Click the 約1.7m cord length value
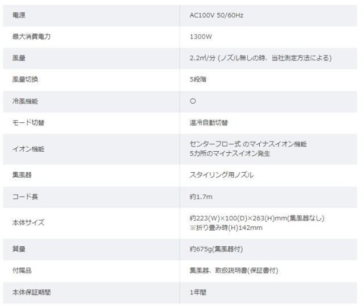Image resolution: width=363 pixels, height=308 pixels. [201, 196]
